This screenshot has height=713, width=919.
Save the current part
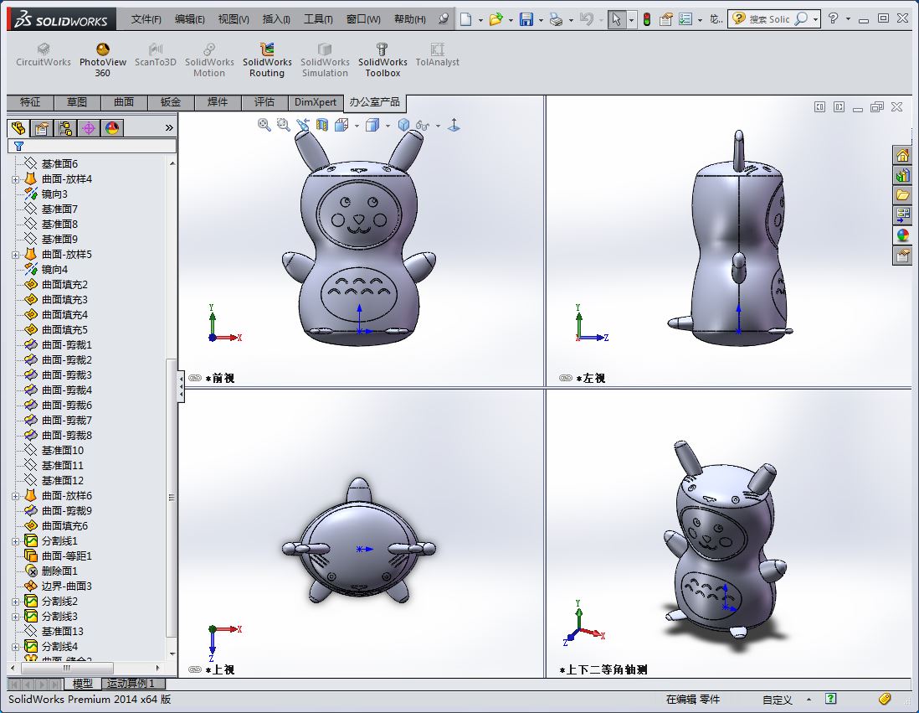tap(526, 19)
